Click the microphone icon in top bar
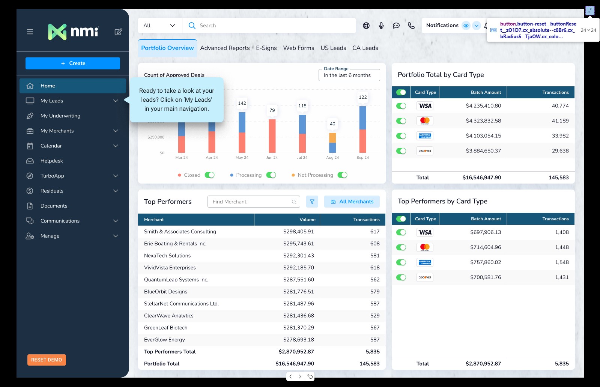This screenshot has width=600, height=387. click(381, 26)
